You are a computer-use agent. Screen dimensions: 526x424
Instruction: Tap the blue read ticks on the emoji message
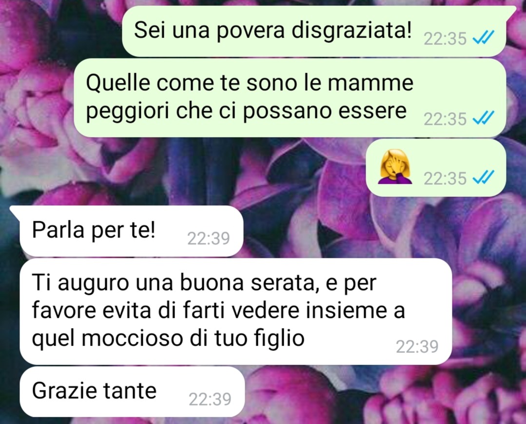click(x=483, y=177)
